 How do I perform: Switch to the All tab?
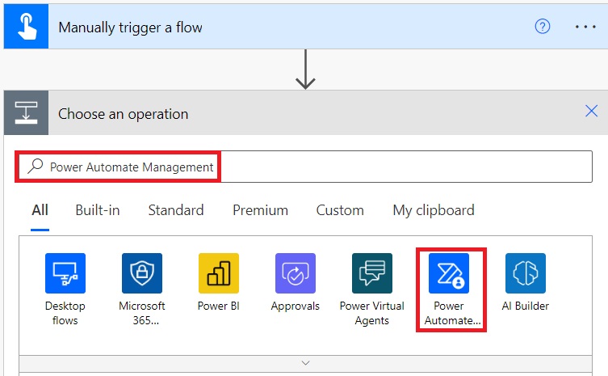pos(40,210)
